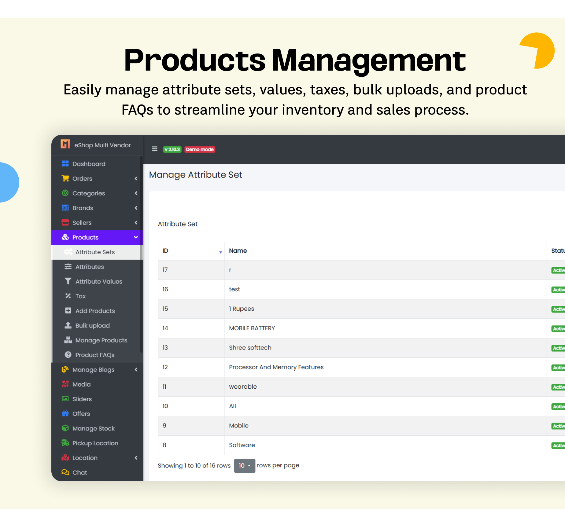Image resolution: width=565 pixels, height=517 pixels.
Task: Click the eShop Multi Vendor logo link
Action: (x=96, y=145)
